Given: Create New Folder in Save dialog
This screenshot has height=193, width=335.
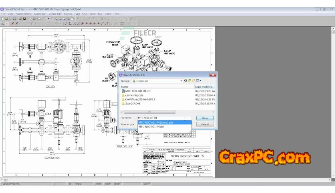Looking at the screenshot, I should 194,81.
